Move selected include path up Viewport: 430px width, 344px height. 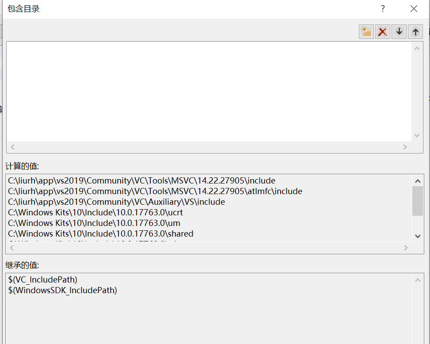415,31
